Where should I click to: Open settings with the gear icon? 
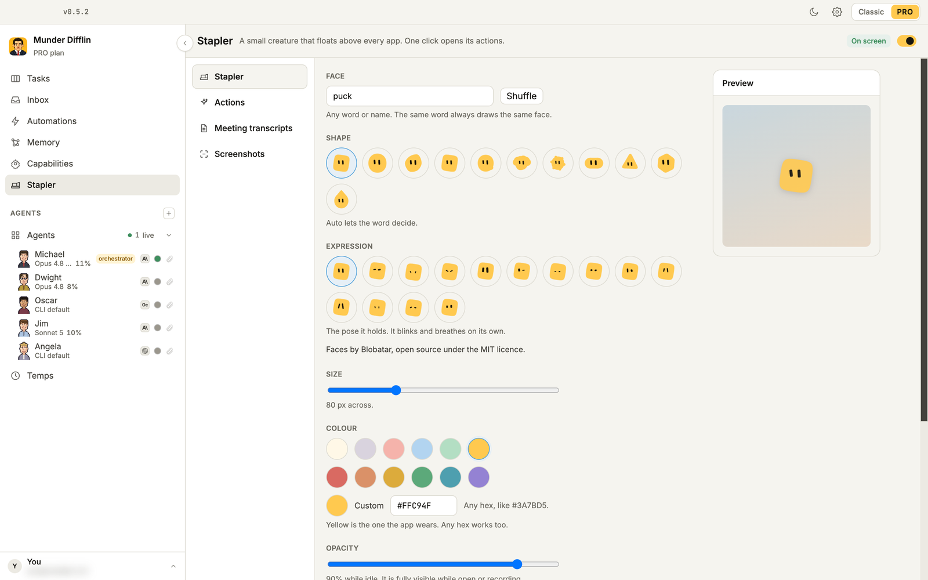837,12
